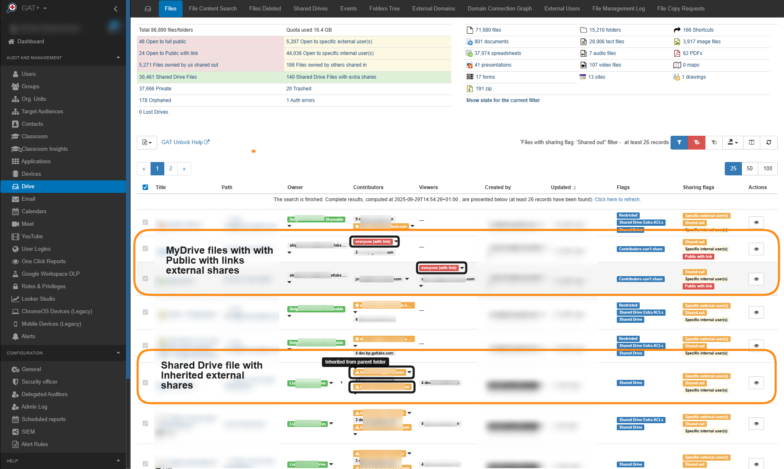Screen dimensions: 784x469
Task: Click the grey scheduled-filter funnel icon
Action: 714,142
